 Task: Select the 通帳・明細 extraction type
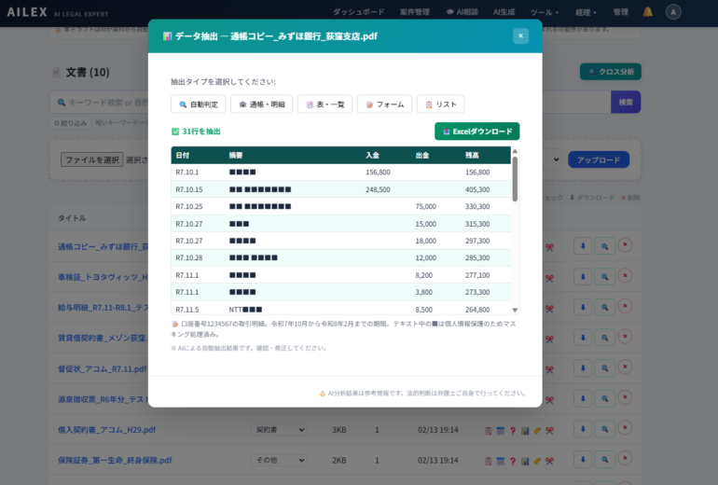(x=261, y=104)
